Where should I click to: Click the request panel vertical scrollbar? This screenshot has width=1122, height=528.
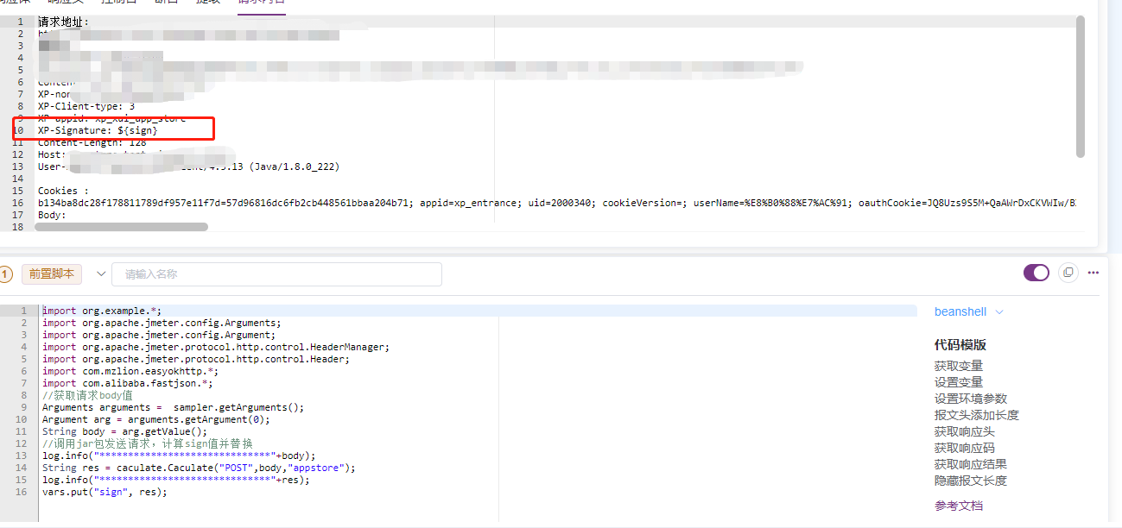coord(1081,86)
